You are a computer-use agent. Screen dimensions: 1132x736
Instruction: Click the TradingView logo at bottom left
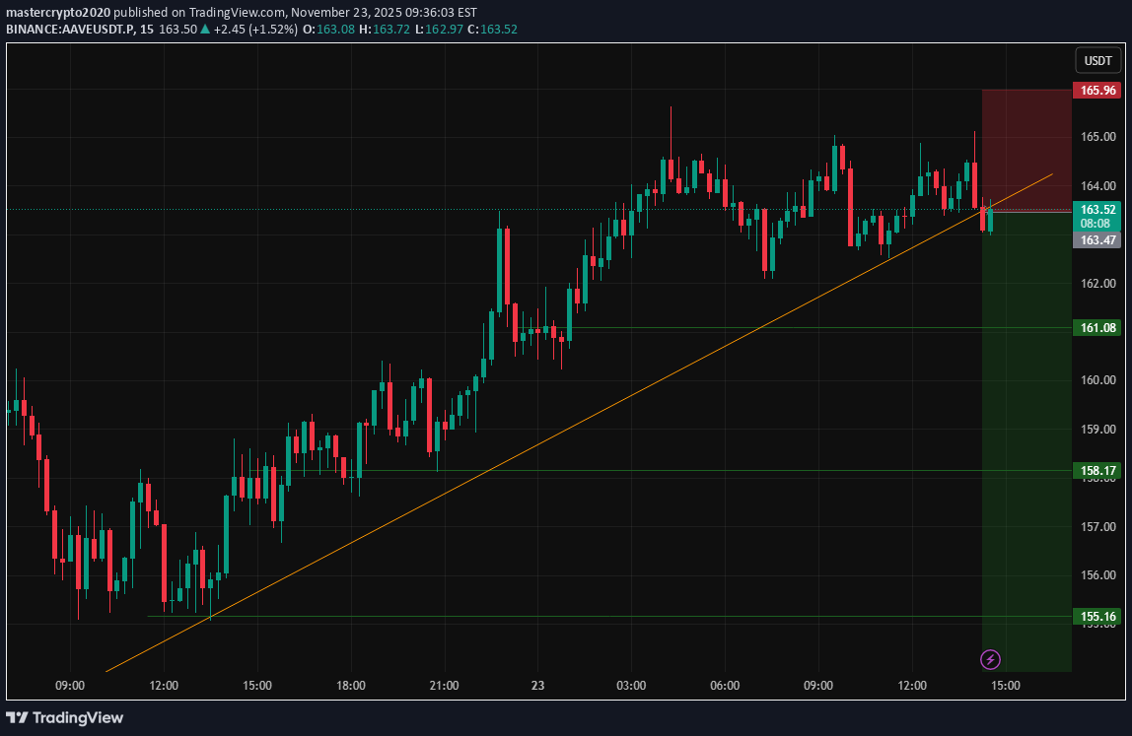tap(65, 717)
